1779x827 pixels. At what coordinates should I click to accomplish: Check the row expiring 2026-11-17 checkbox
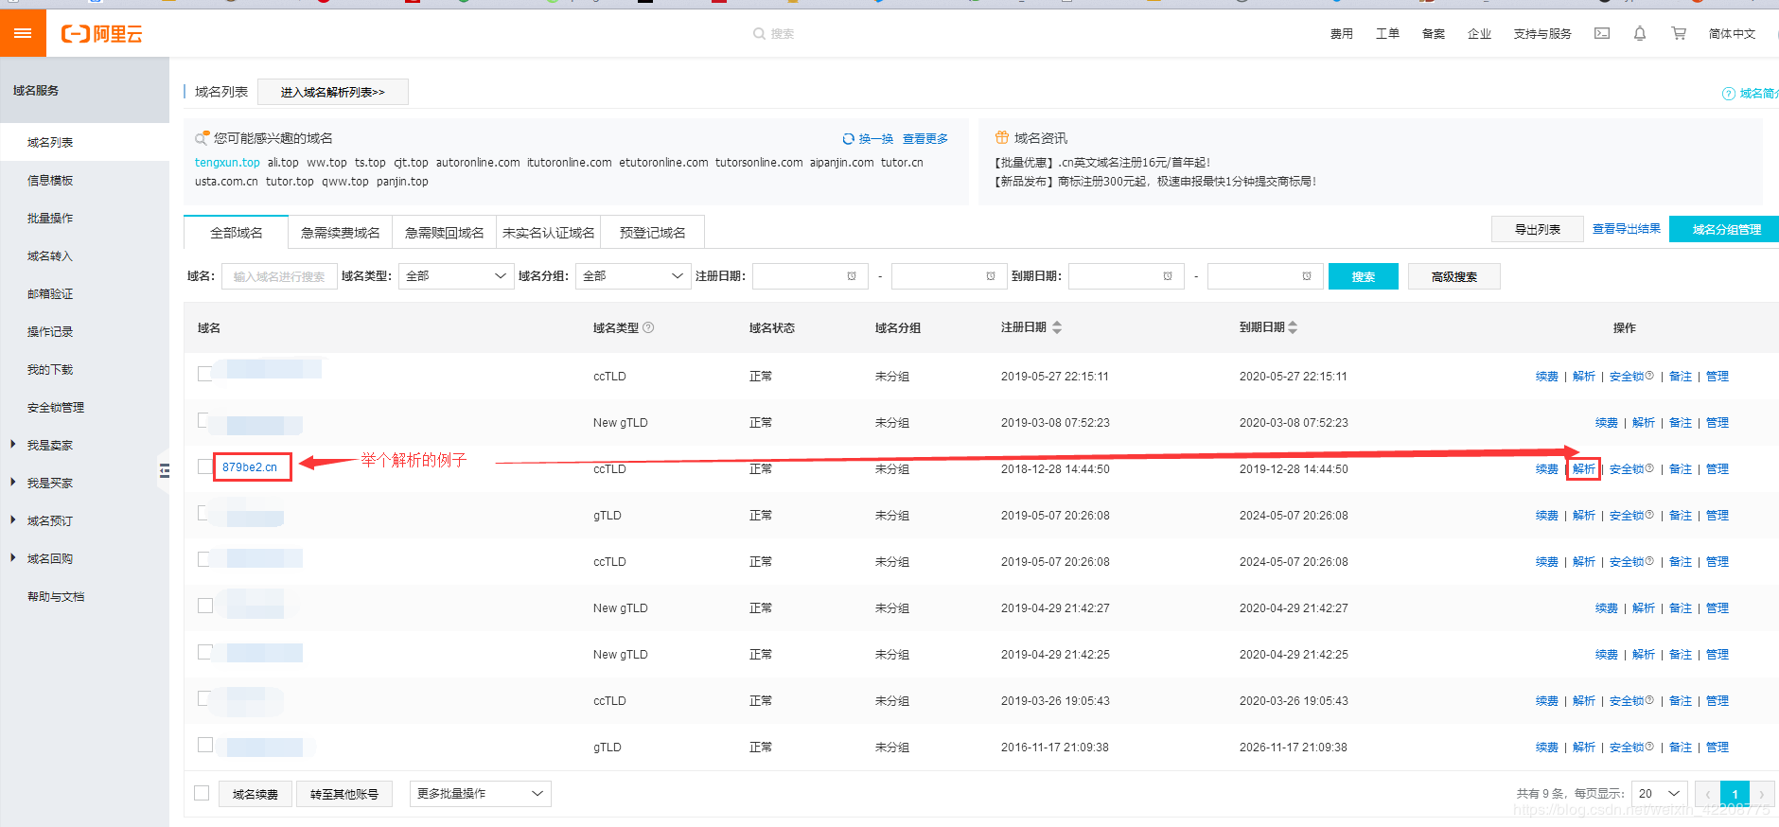(x=204, y=745)
